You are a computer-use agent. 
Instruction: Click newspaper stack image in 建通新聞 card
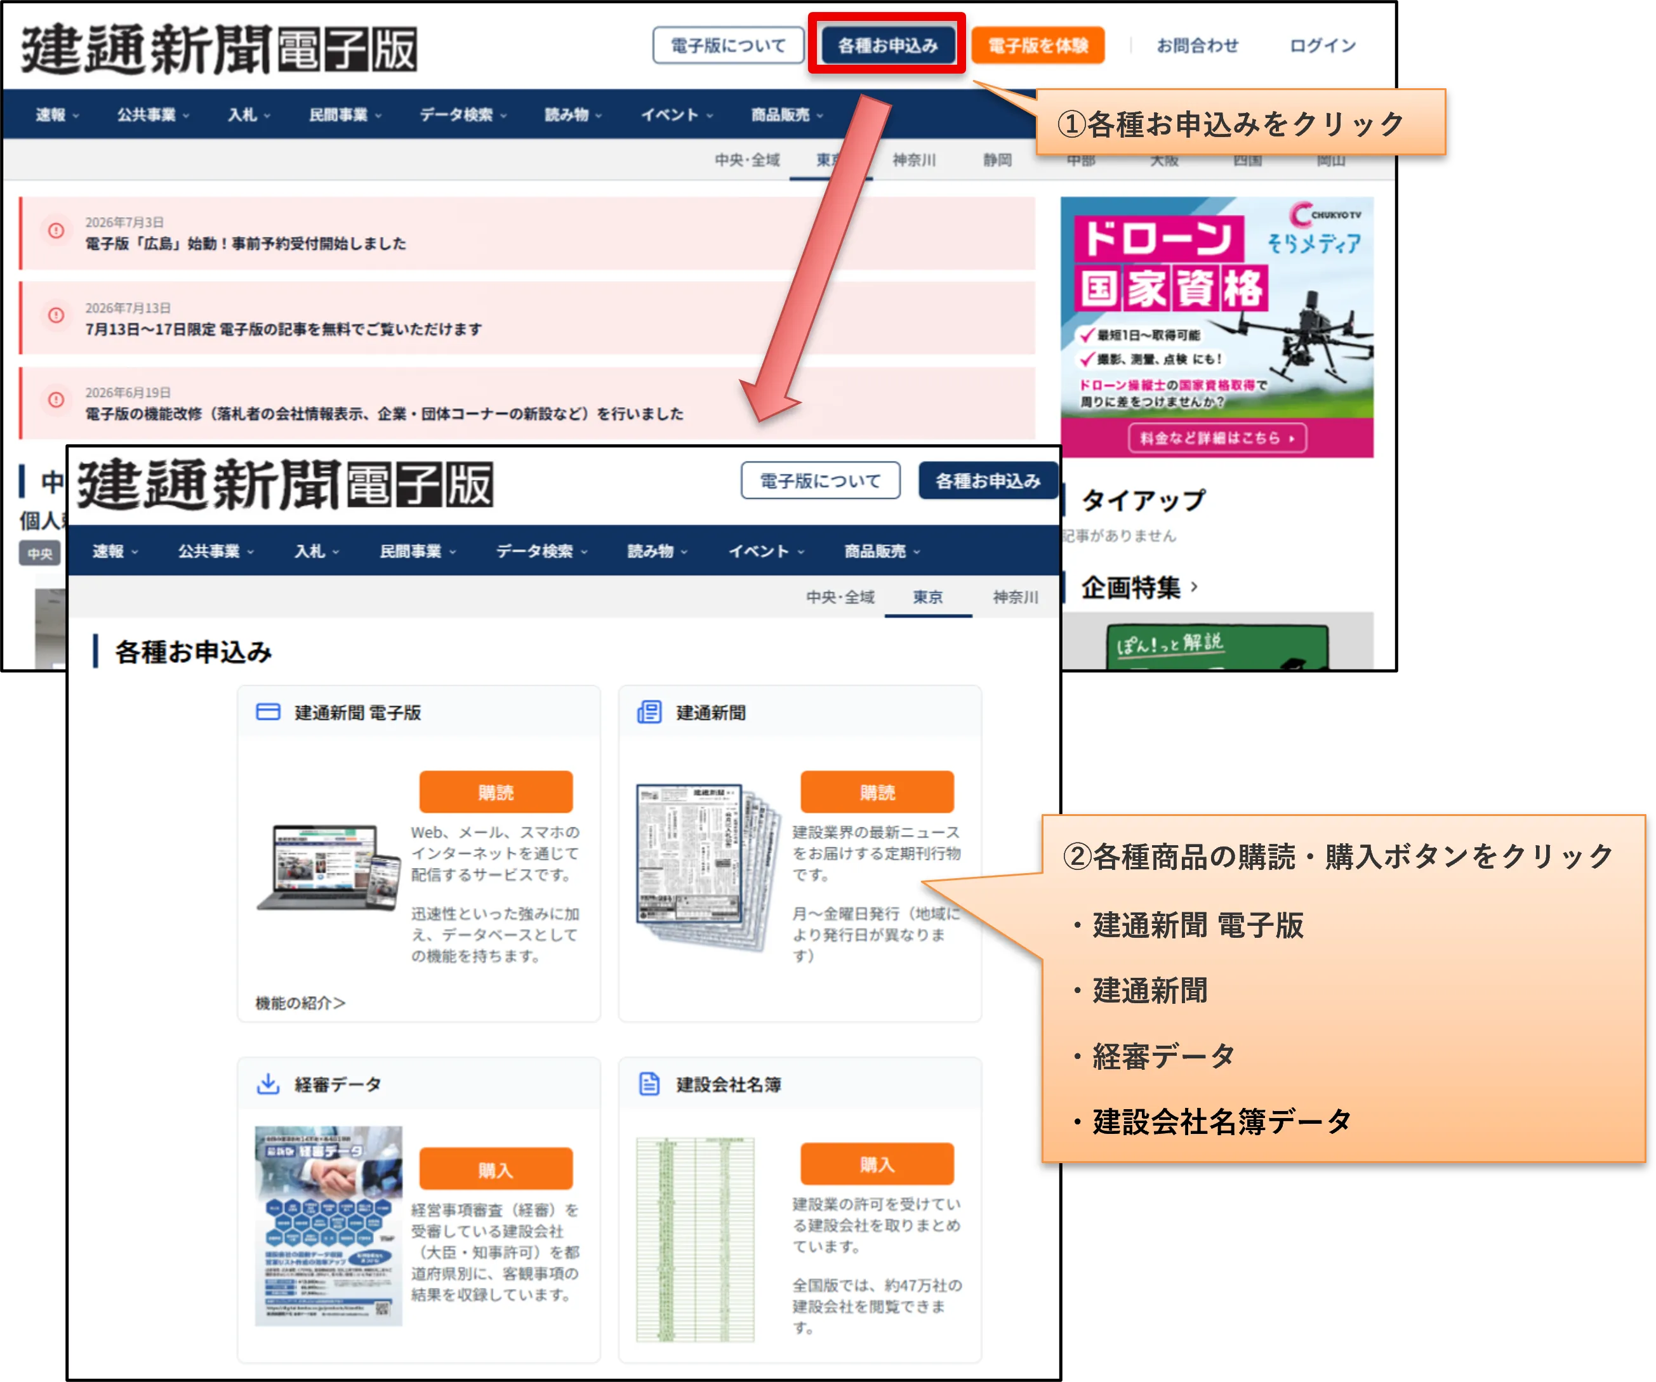pyautogui.click(x=708, y=867)
